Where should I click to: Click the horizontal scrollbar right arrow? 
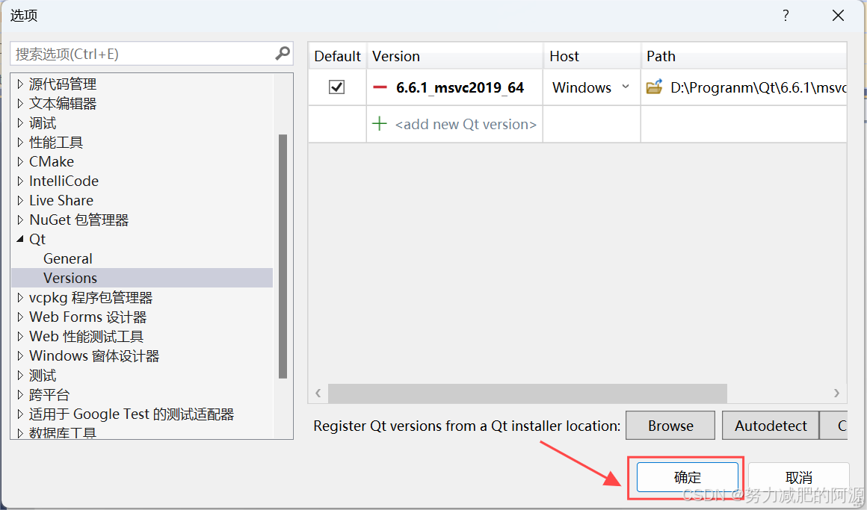pyautogui.click(x=836, y=394)
